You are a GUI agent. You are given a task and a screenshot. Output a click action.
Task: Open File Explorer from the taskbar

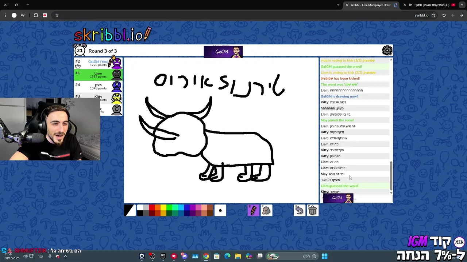pos(238,256)
